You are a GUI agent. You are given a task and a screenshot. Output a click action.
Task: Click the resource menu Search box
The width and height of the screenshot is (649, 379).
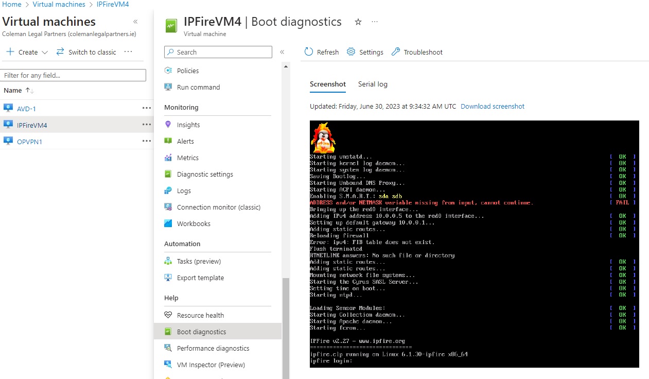click(218, 52)
